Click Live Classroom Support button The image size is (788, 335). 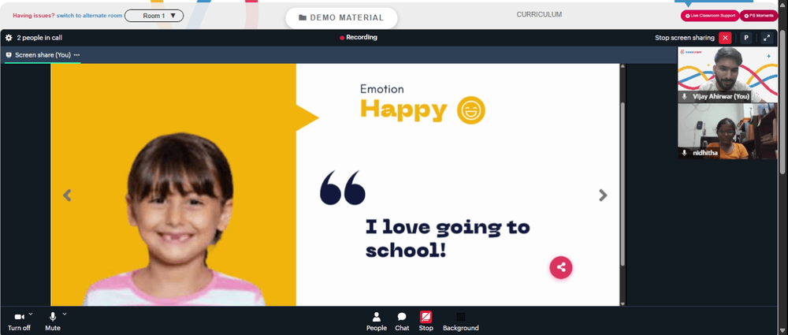point(710,16)
